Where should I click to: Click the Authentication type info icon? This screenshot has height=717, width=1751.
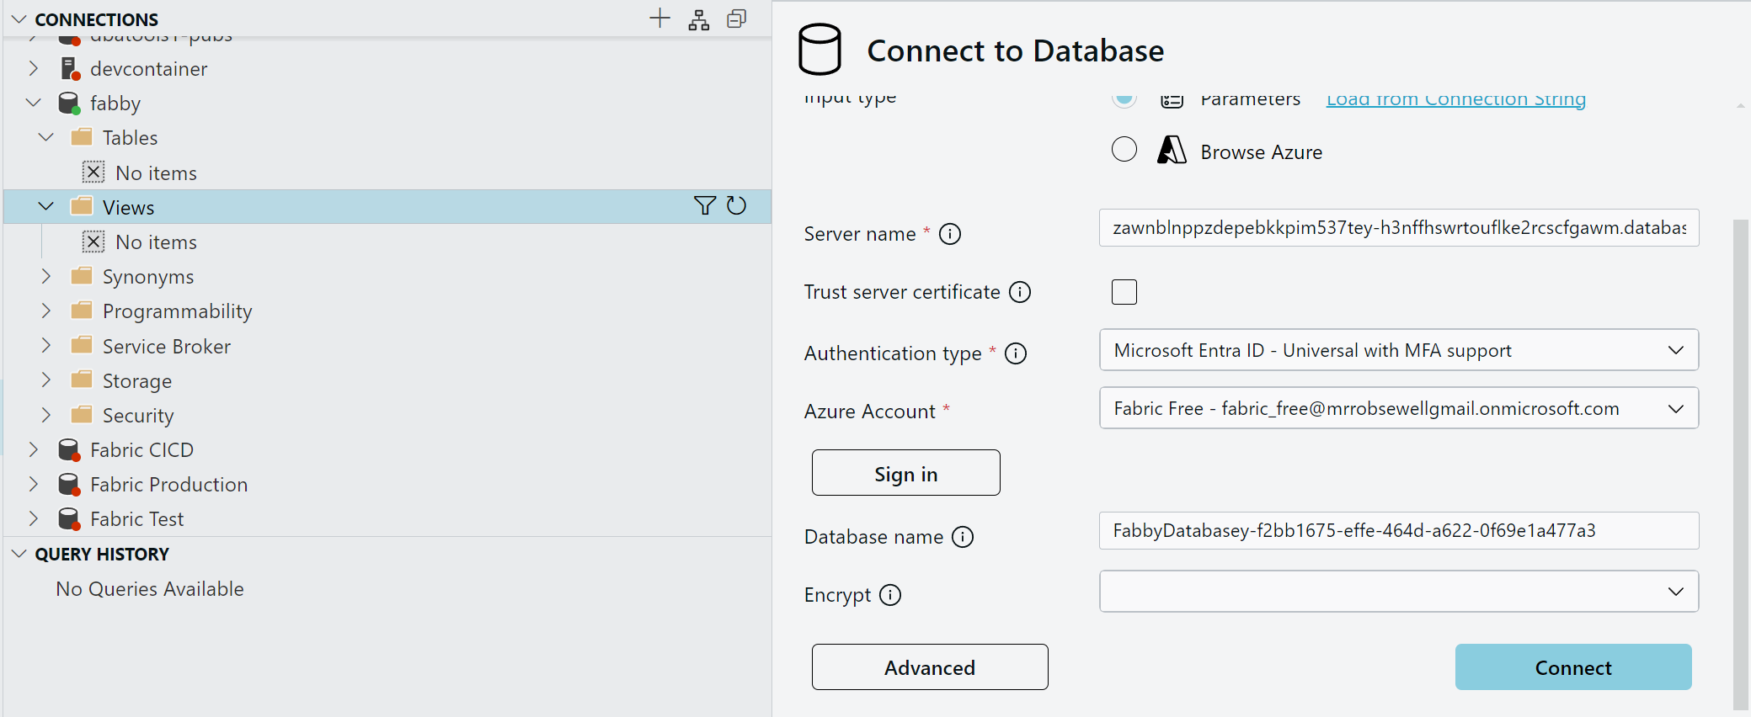1016,353
